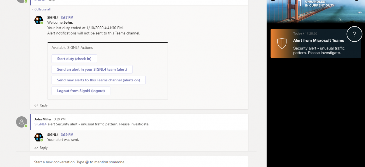The image size is (365, 167).
Task: Click the 3:37 PM timestamp of SIGNL4 message
Action: [x=67, y=18]
